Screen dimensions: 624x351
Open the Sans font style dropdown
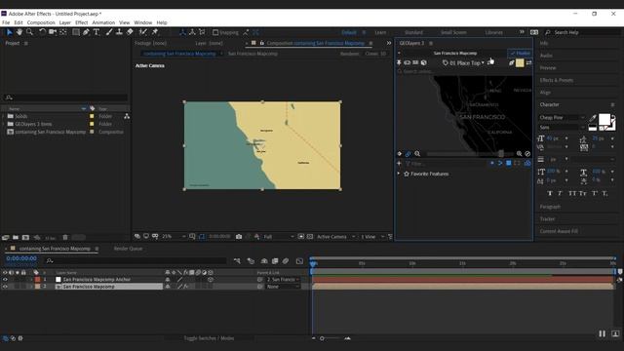[x=562, y=128]
